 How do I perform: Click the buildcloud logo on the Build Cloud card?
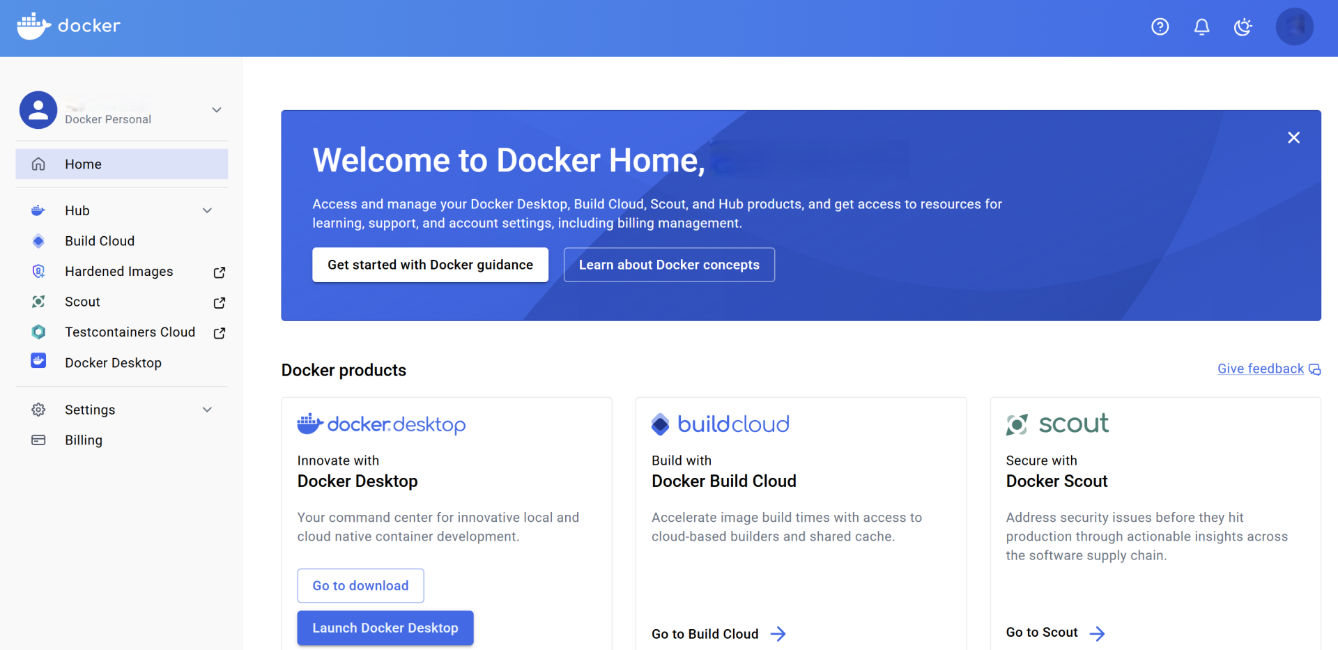[719, 424]
